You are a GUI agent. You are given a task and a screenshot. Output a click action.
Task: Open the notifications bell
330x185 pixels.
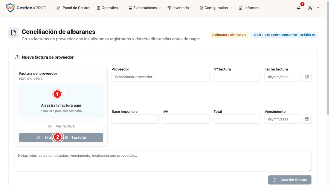click(299, 8)
